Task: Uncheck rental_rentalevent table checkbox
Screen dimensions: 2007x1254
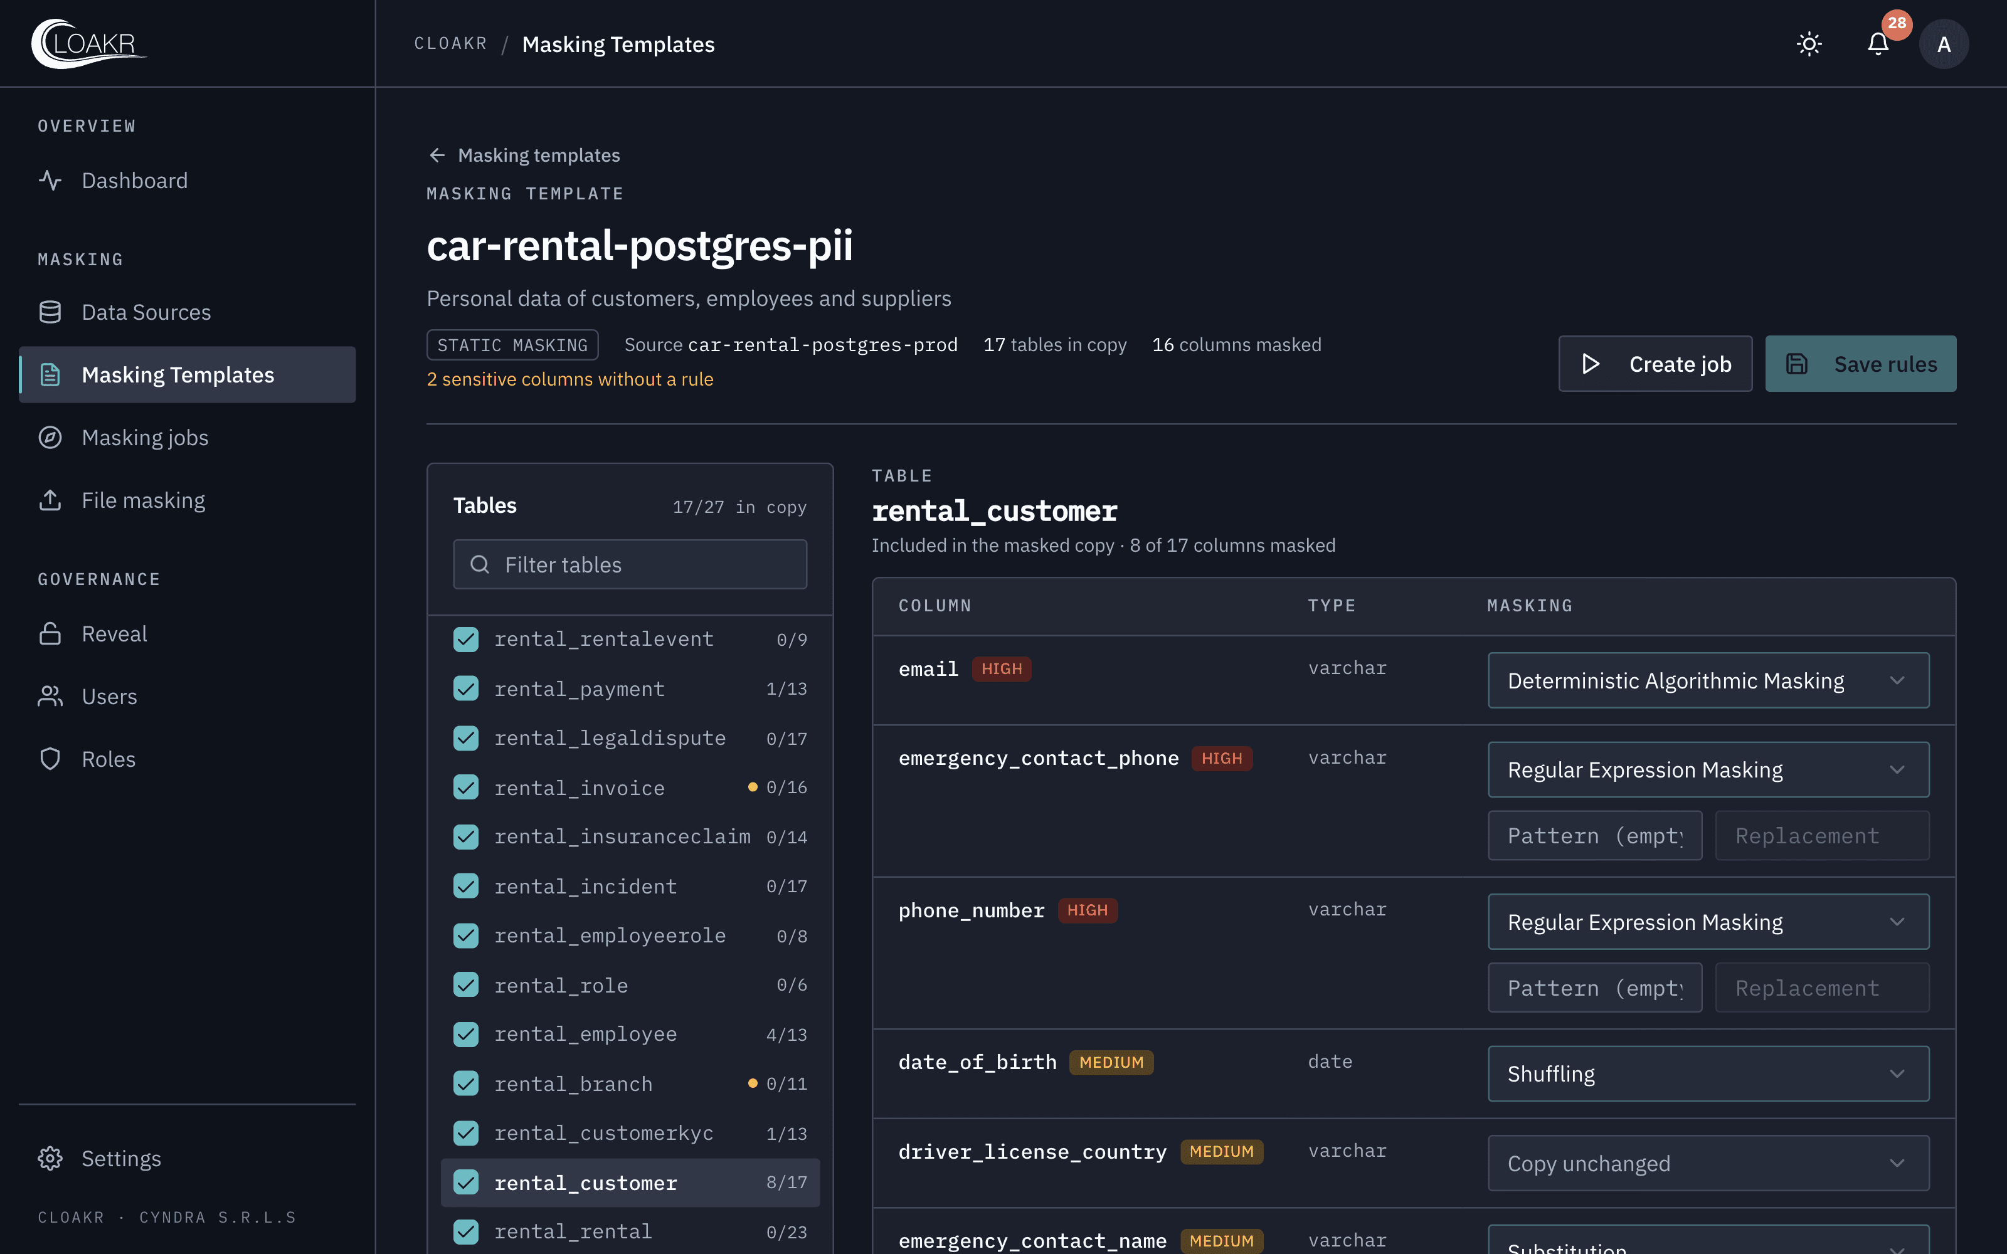Action: click(x=466, y=640)
